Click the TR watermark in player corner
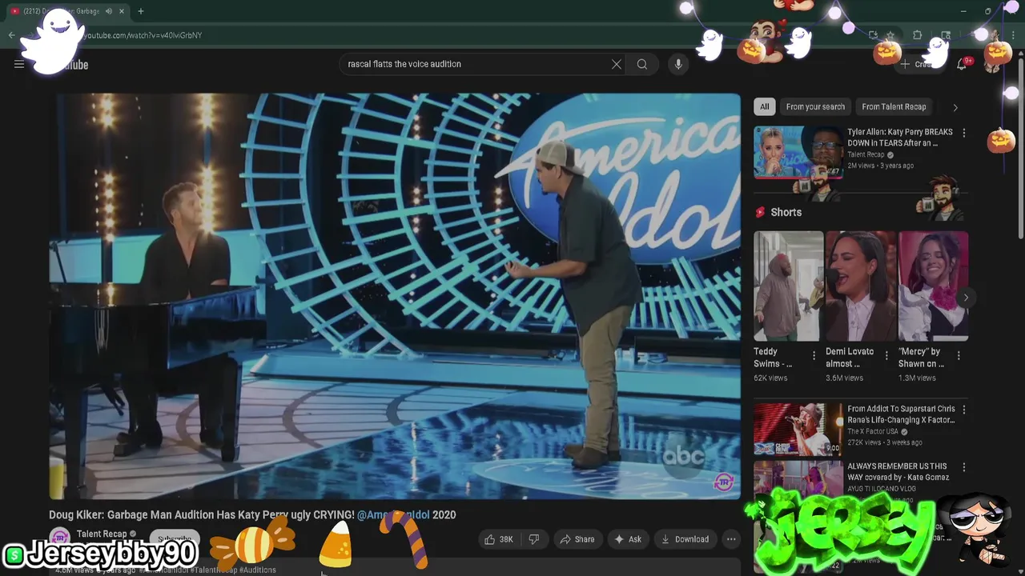The width and height of the screenshot is (1025, 576). 724,482
